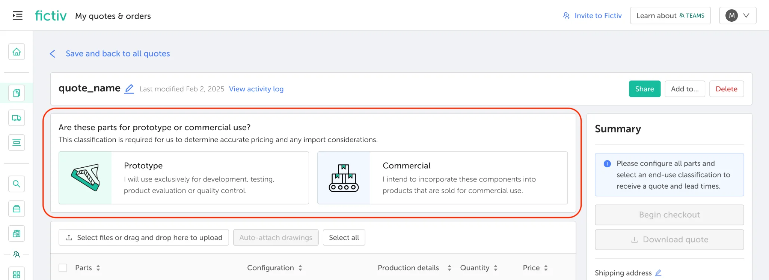Click the list lines sidebar icon
Screen dimensions: 769x280
point(17,143)
